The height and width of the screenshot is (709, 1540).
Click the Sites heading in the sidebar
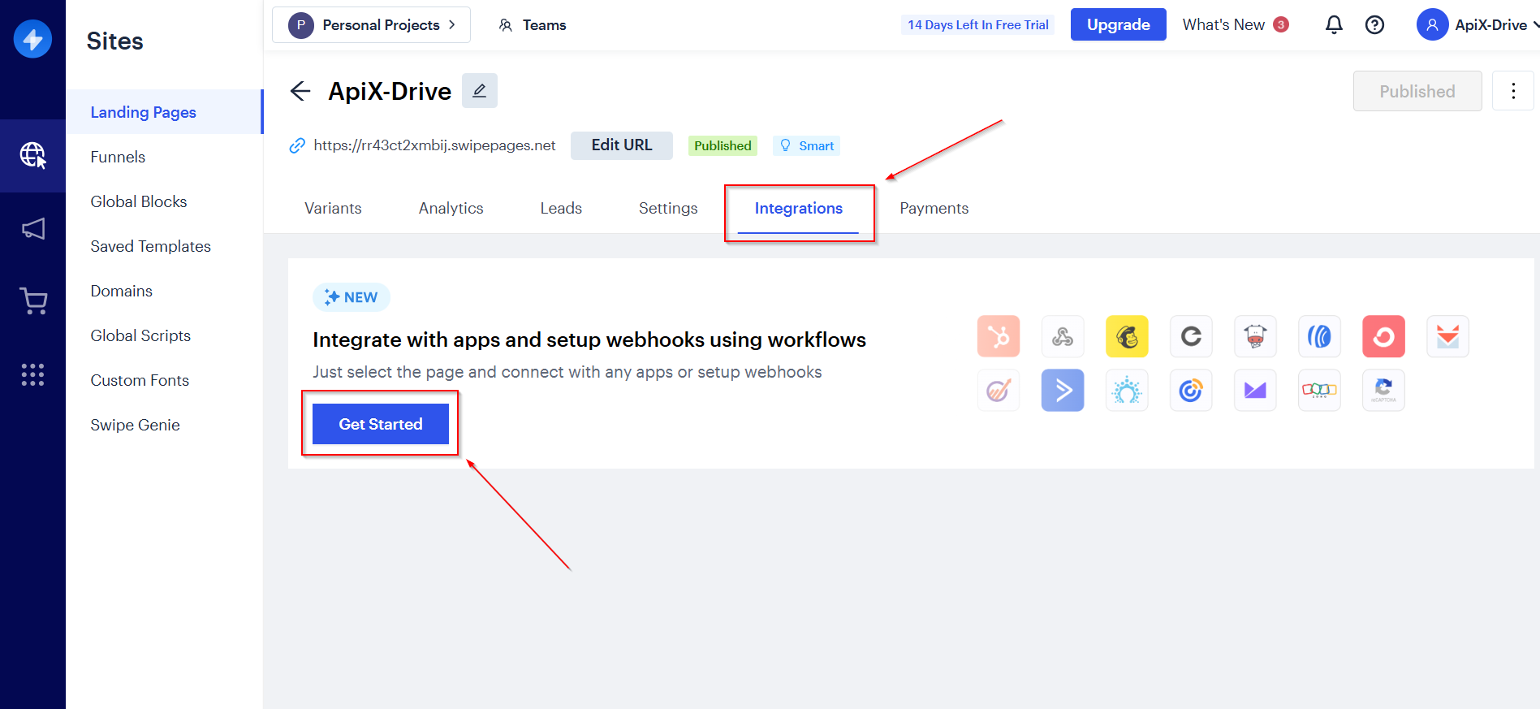tap(114, 41)
